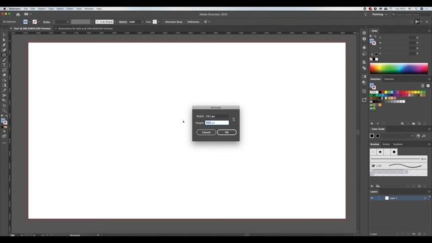The image size is (432, 243).
Task: Switch Swatches to list view
Action: pos(423,86)
